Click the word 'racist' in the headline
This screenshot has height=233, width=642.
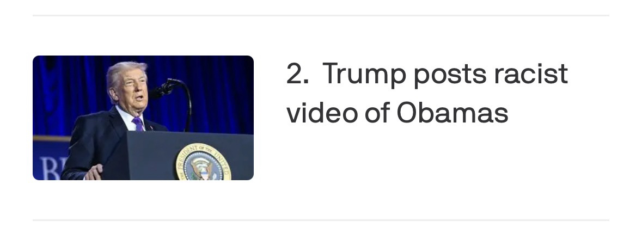530,74
